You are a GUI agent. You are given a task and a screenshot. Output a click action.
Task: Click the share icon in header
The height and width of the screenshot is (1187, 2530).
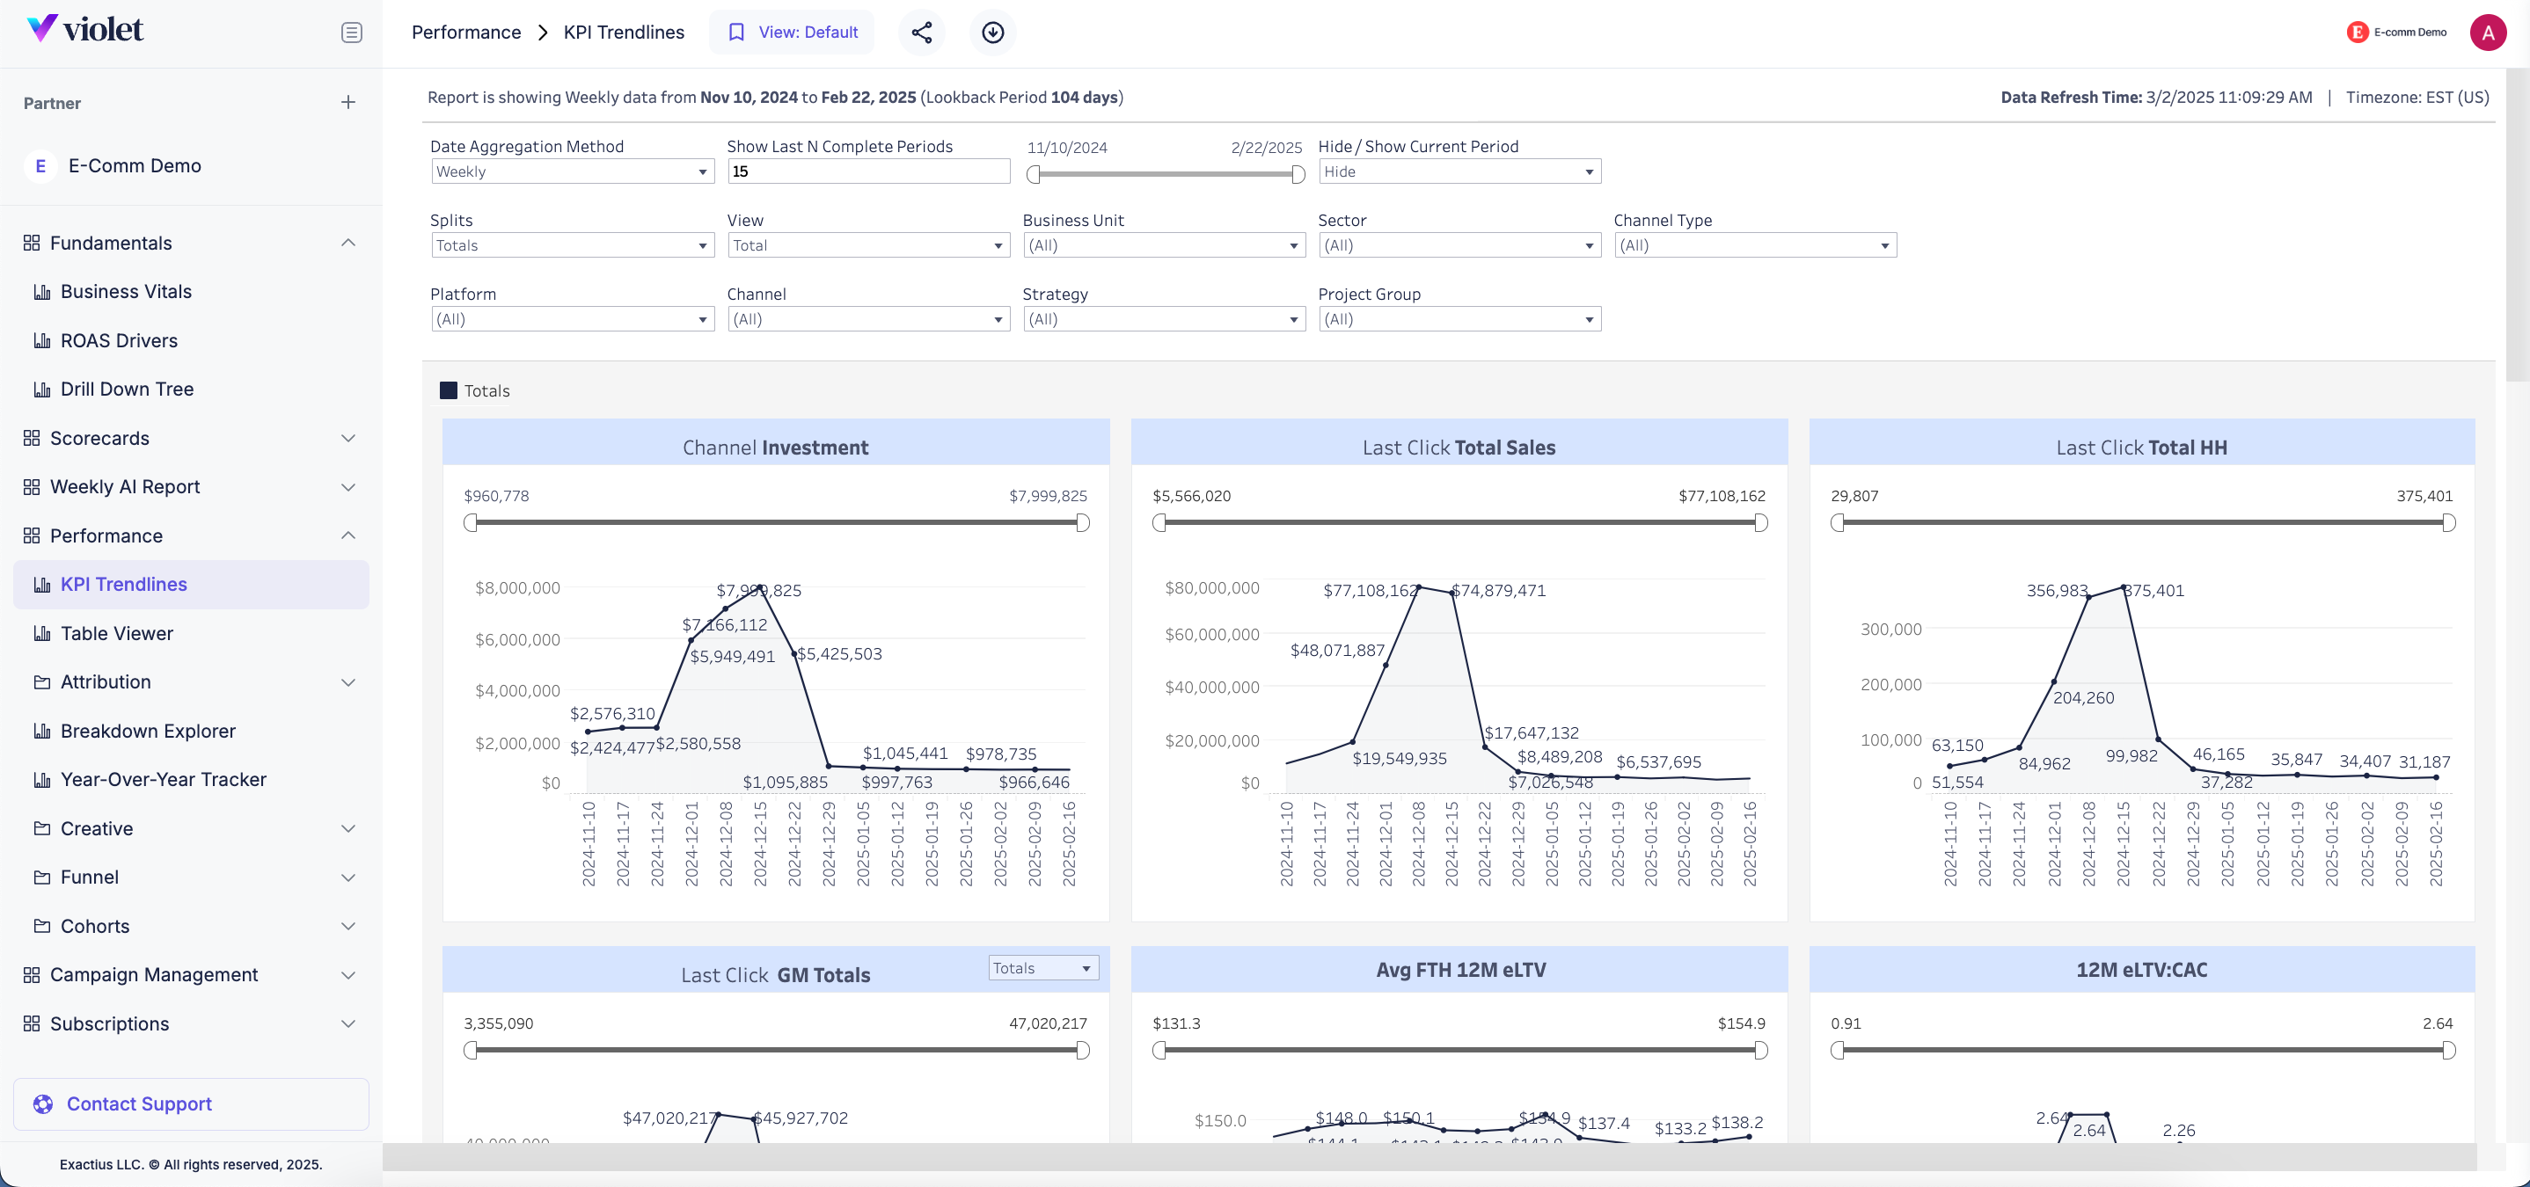tap(920, 33)
